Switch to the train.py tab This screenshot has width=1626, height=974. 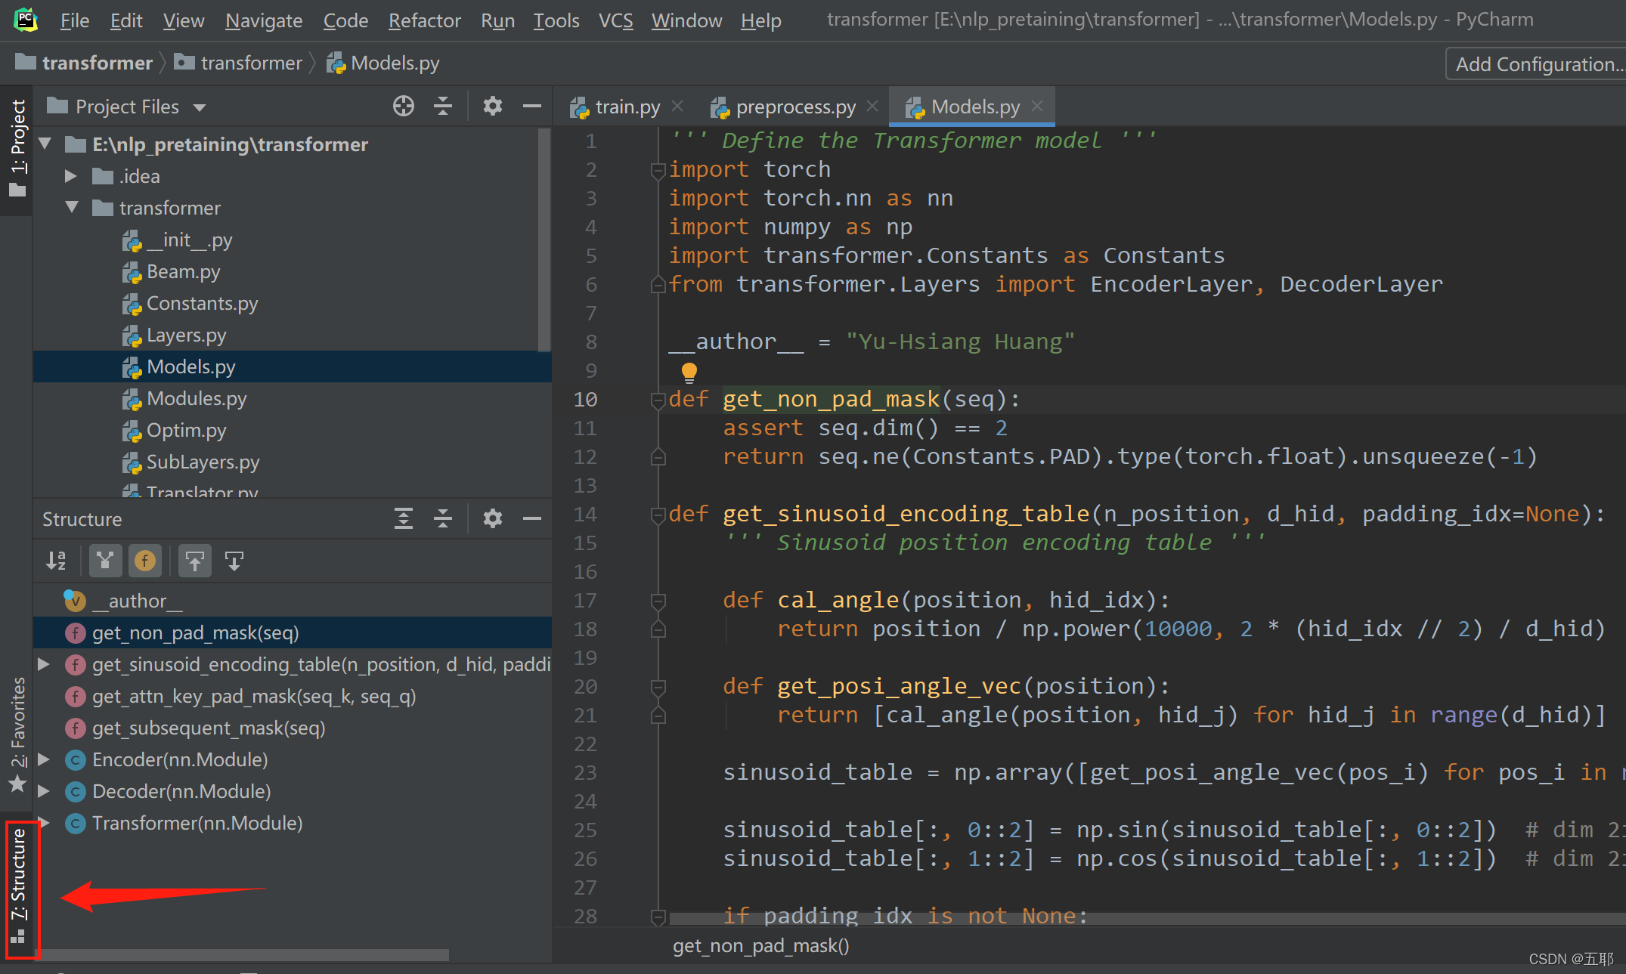tap(617, 107)
